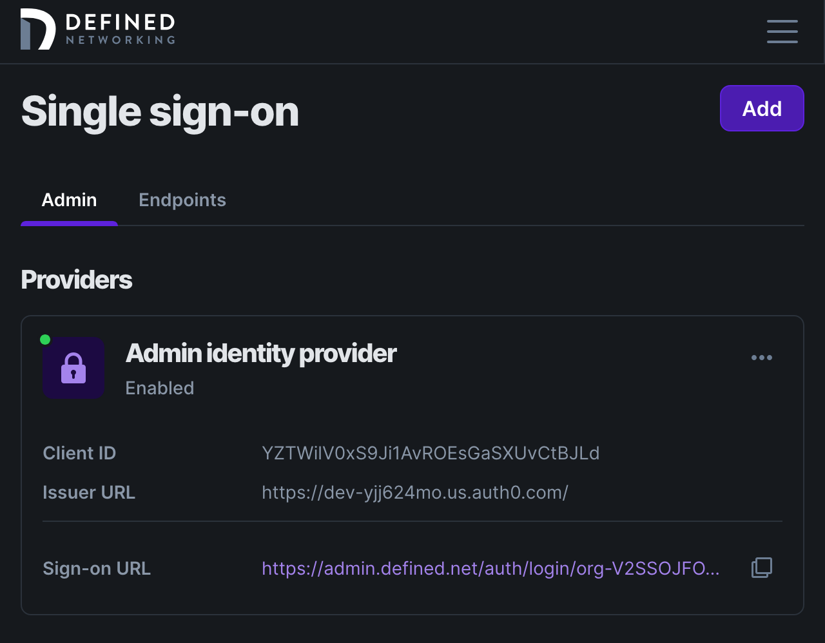Switch to the Endpoints tab
Screen dimensions: 825x643
point(182,200)
